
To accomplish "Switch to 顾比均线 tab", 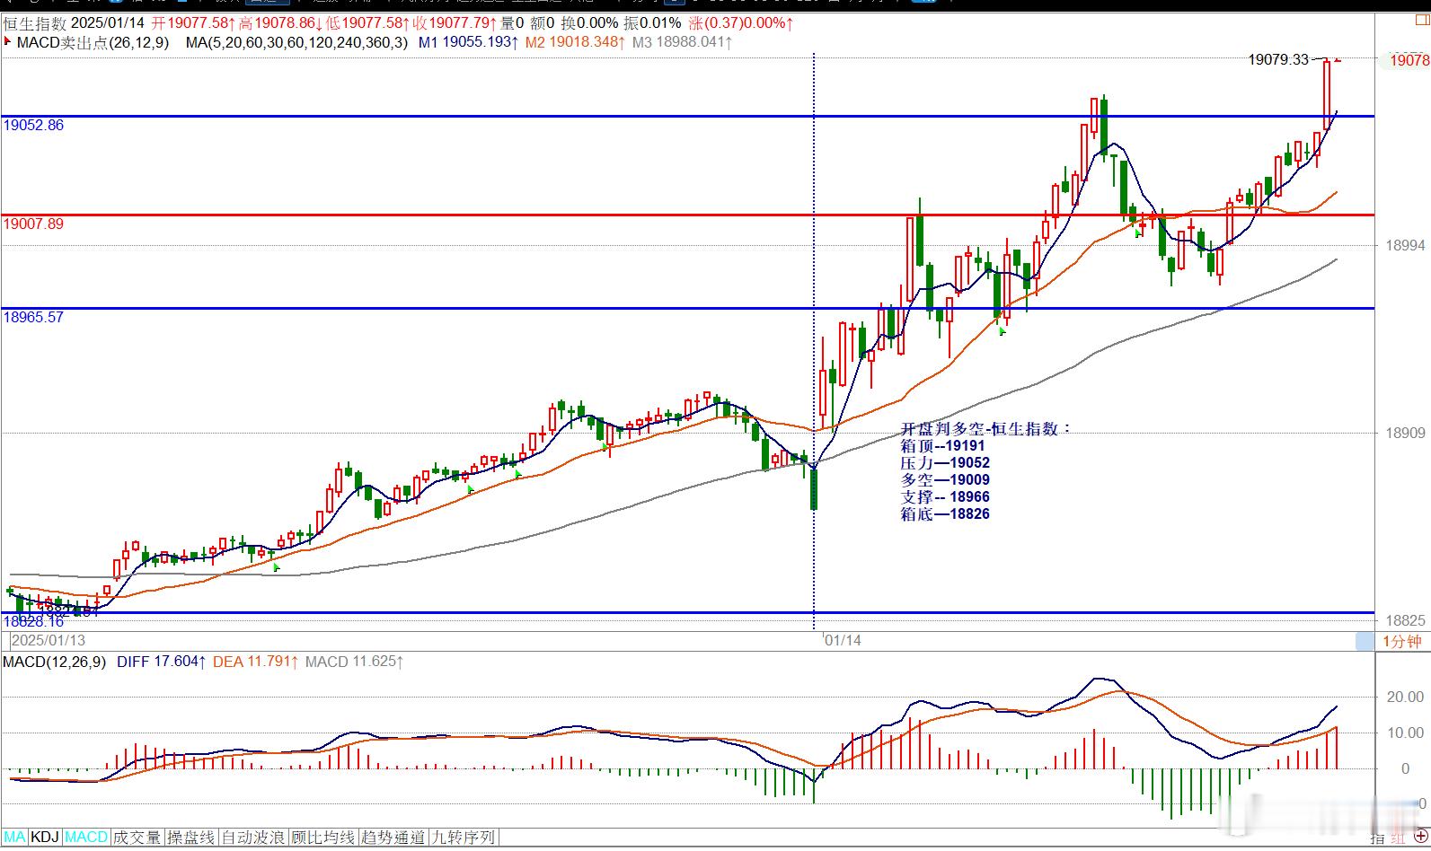I will pyautogui.click(x=323, y=838).
